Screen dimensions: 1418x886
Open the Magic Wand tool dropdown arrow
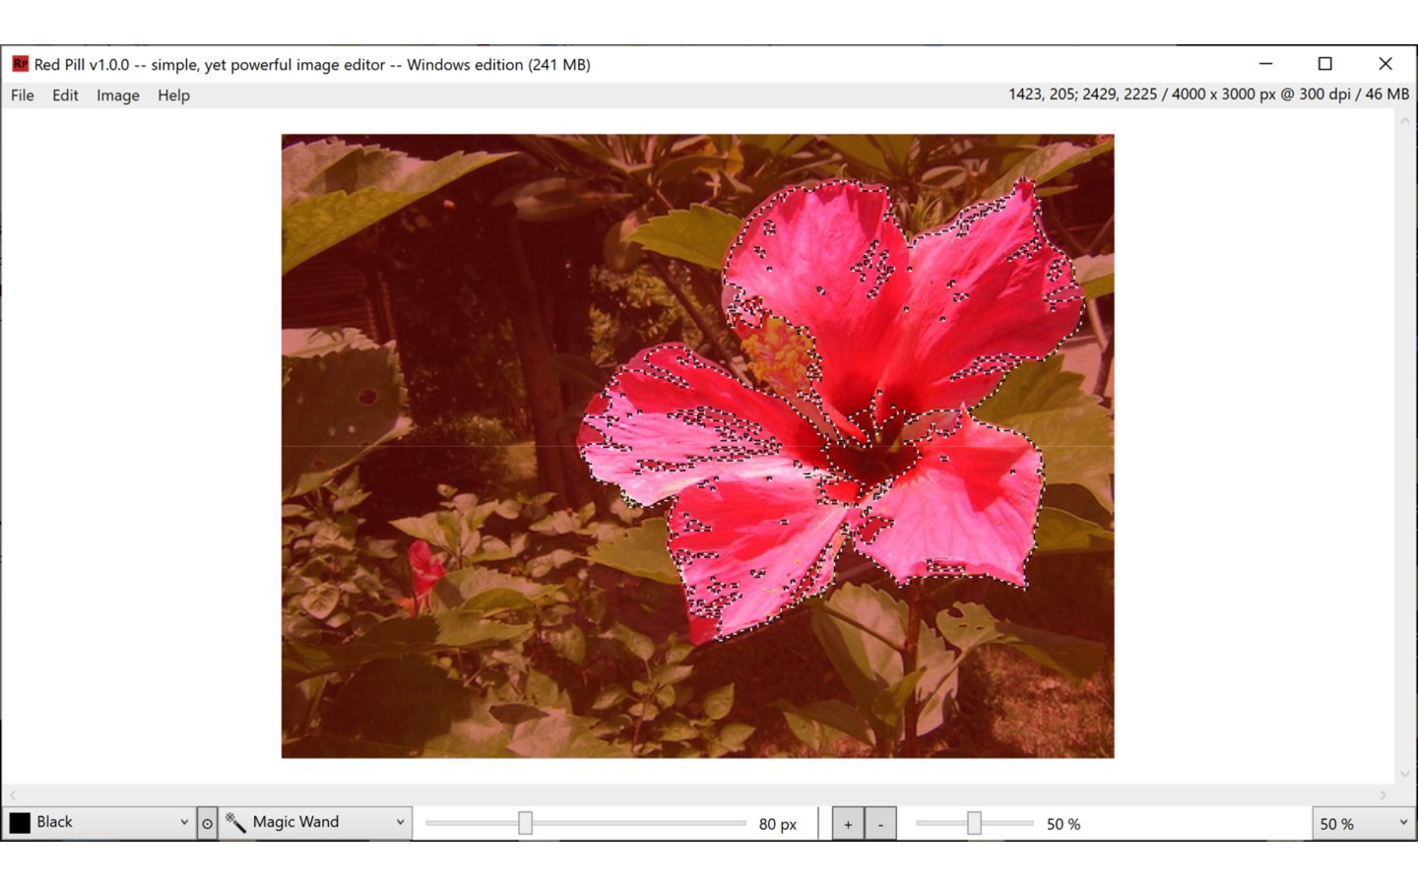[400, 822]
